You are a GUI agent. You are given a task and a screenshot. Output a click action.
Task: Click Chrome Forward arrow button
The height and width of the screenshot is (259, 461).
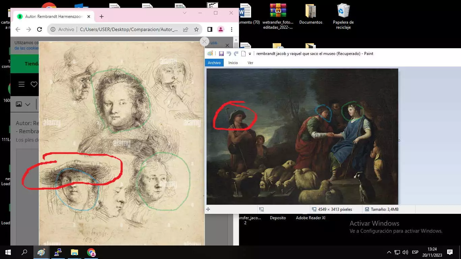[29, 29]
